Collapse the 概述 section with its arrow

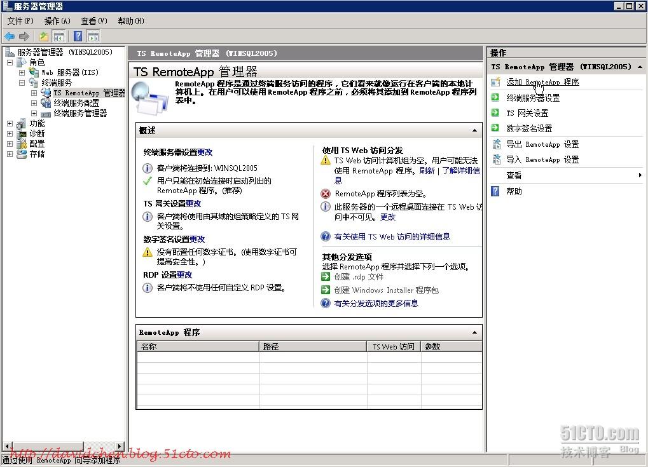click(474, 130)
